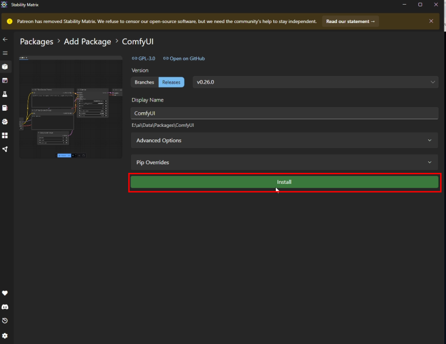Open the Discord icon in the sidebar
446x344 pixels.
tap(5, 307)
